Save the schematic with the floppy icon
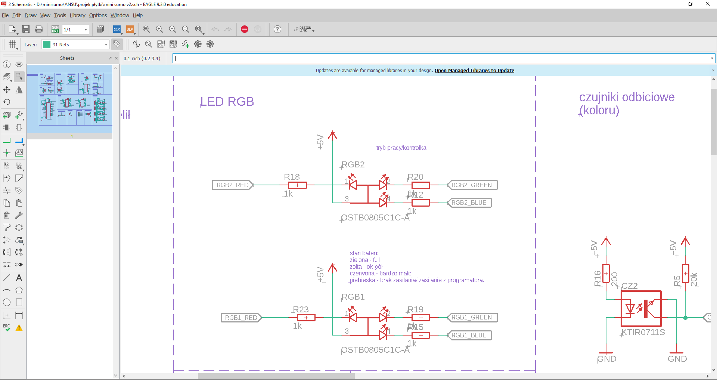 (x=26, y=29)
